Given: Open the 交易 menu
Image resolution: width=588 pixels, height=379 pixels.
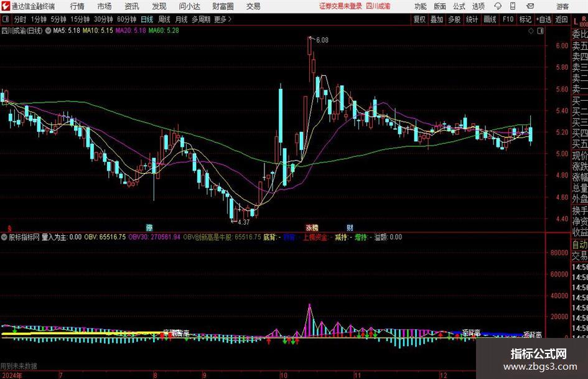Looking at the screenshot, I should [x=253, y=6].
